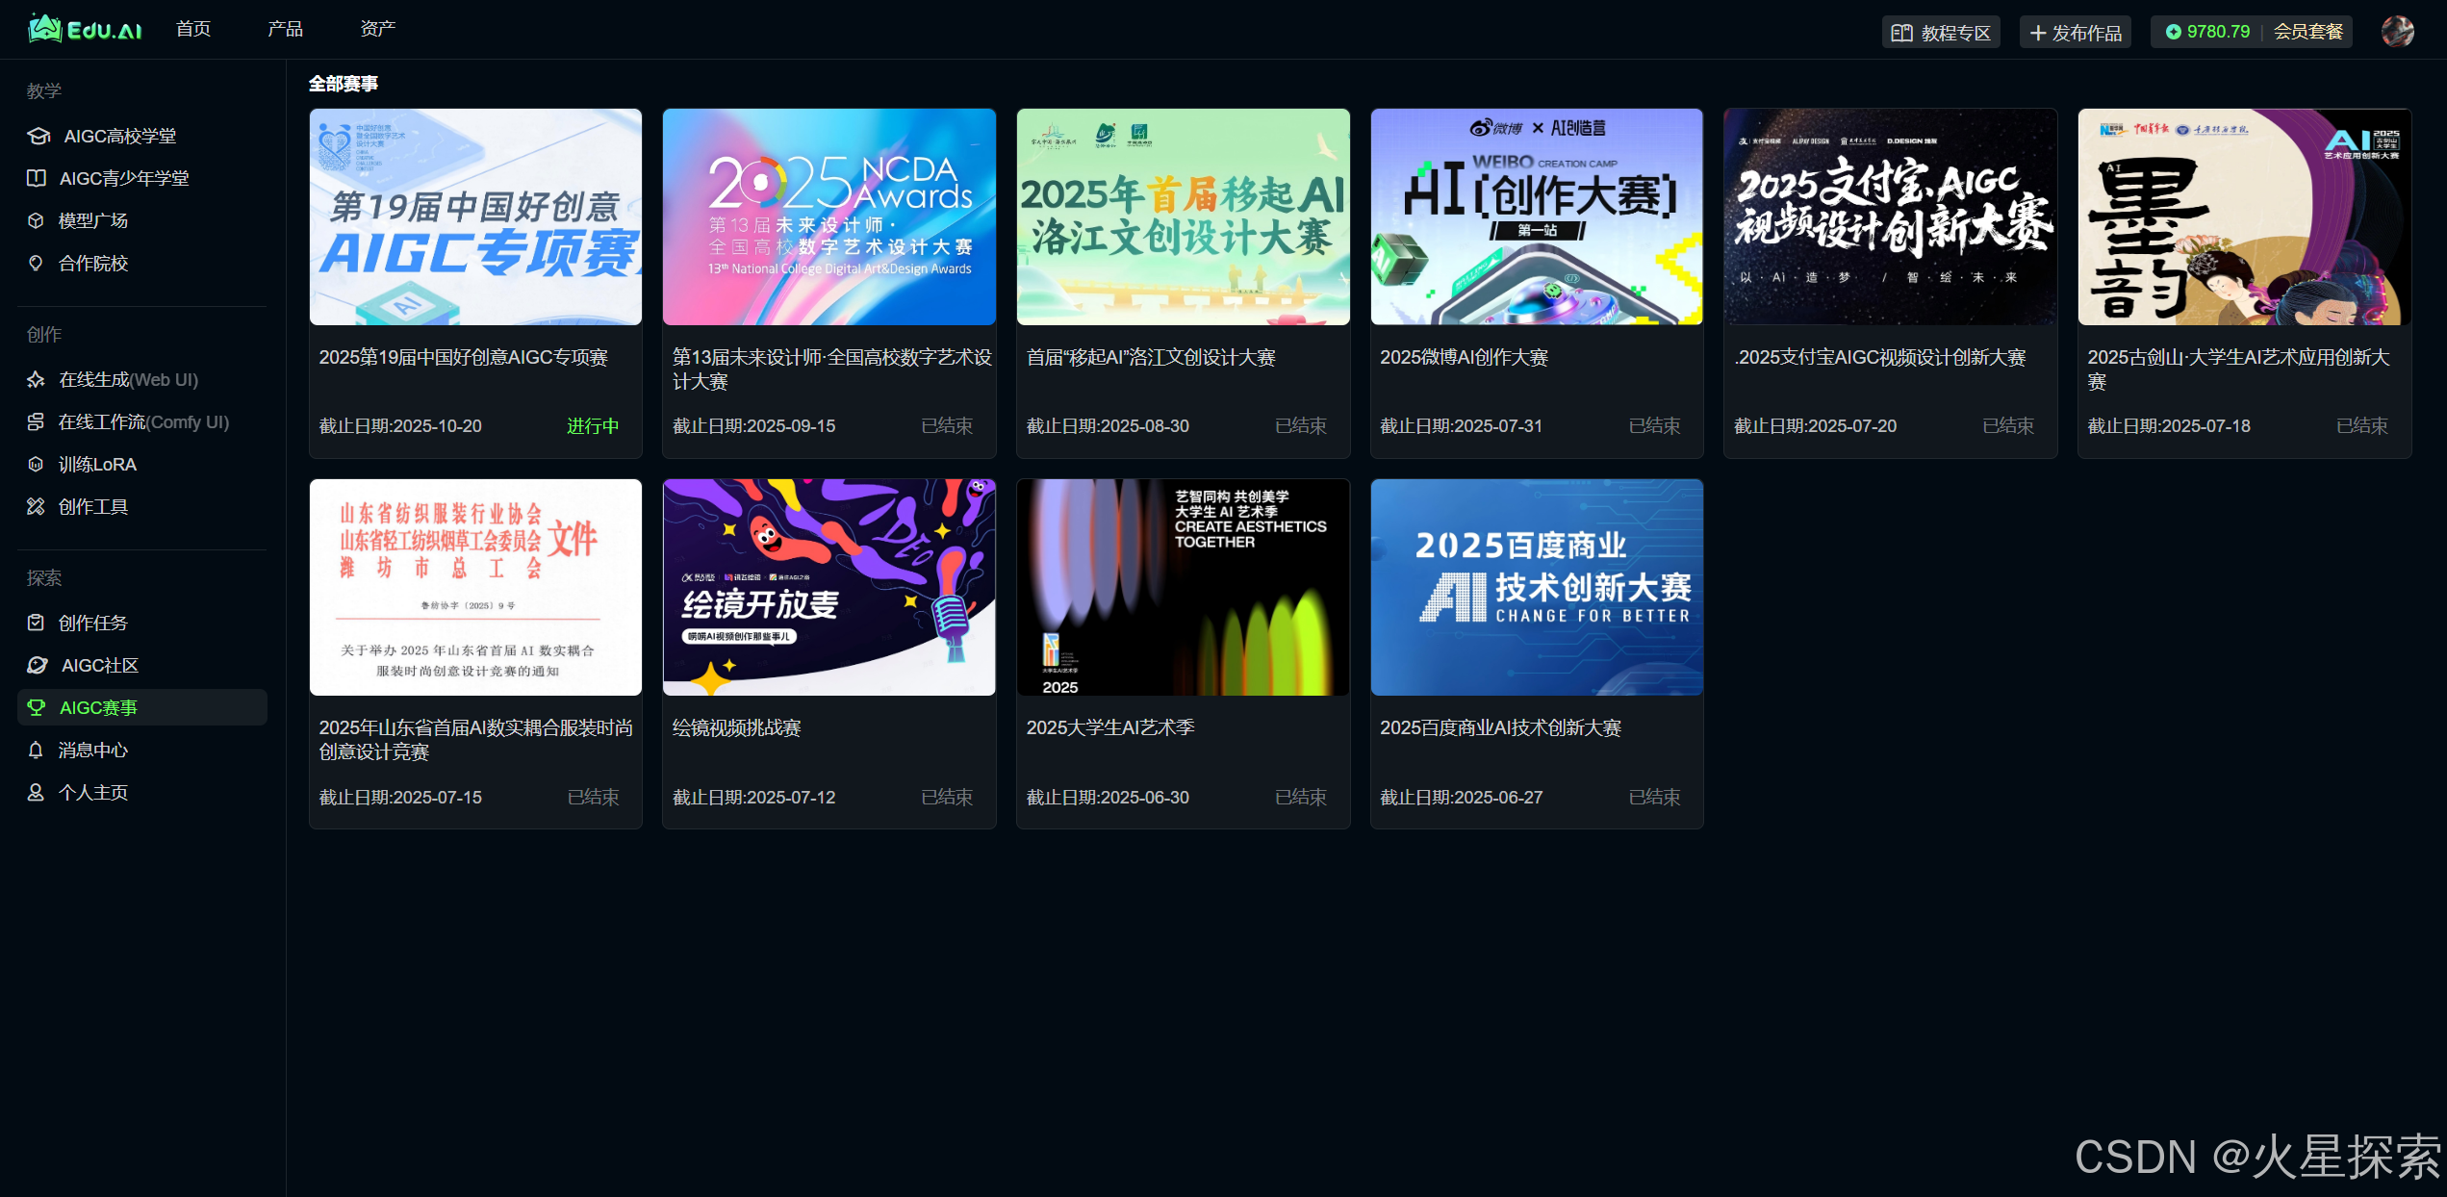2447x1197 pixels.
Task: Open the 2025微博AI创作大赛 thumbnail
Action: (1536, 216)
